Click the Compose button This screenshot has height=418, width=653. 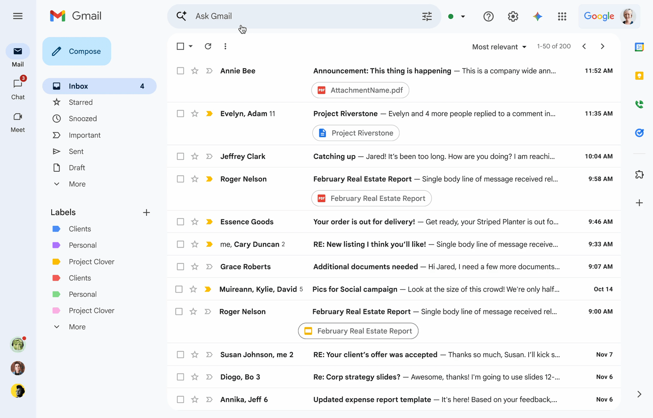(x=77, y=51)
